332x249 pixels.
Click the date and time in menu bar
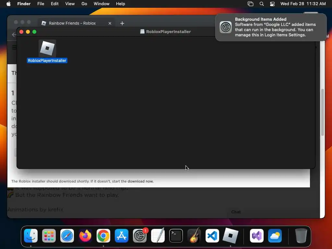[303, 4]
